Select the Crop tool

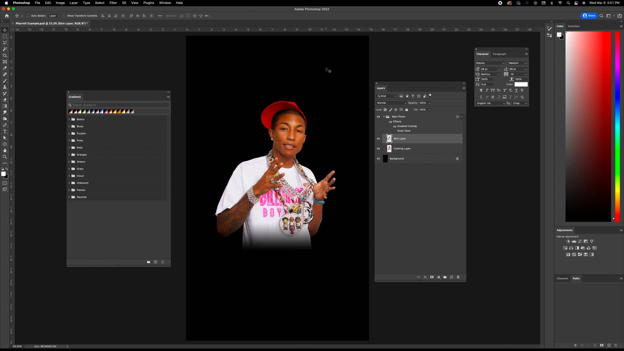[x=5, y=55]
